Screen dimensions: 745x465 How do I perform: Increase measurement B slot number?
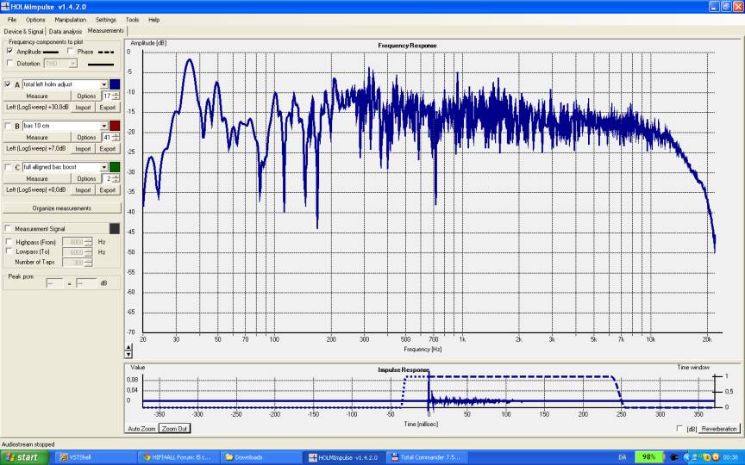point(116,134)
